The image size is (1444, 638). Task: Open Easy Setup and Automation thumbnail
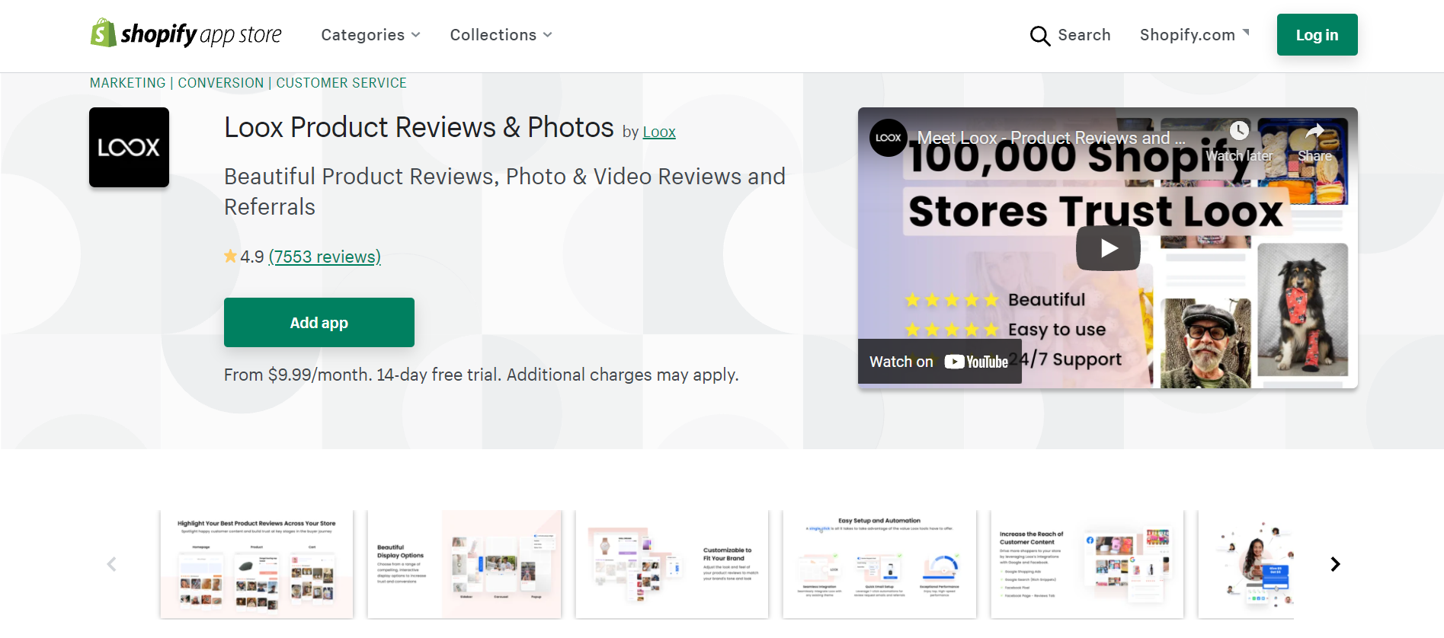coord(879,564)
